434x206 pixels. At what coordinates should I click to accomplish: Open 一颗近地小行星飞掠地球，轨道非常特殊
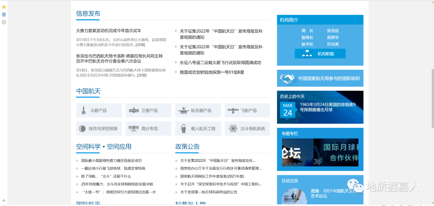click(113, 168)
